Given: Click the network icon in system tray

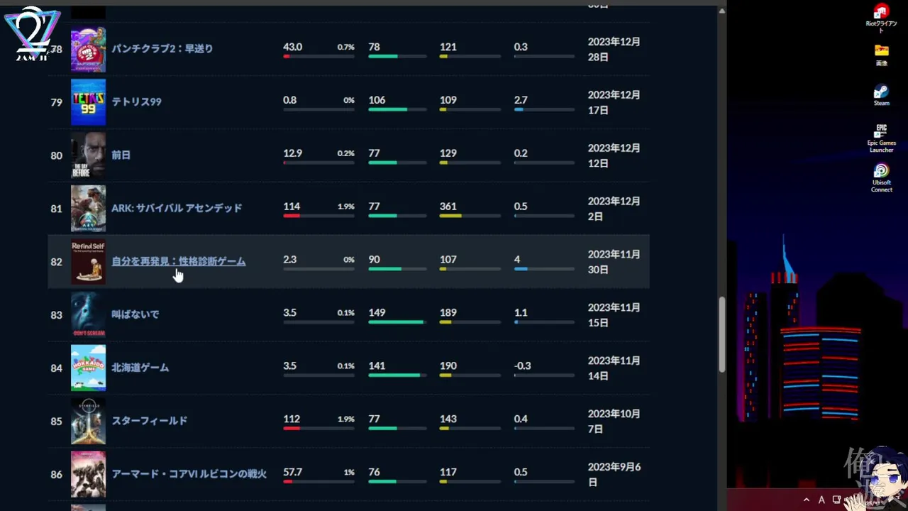Looking at the screenshot, I should [x=837, y=500].
